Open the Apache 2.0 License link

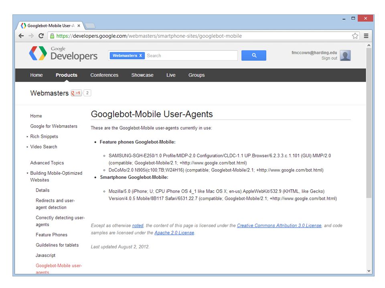click(x=174, y=233)
